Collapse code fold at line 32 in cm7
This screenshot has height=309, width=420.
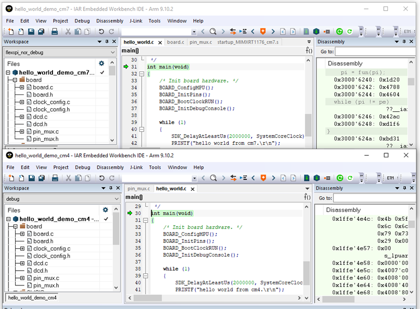pos(142,74)
